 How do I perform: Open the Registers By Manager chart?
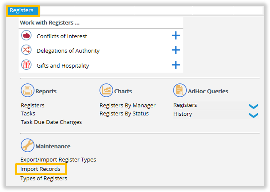tap(127, 105)
